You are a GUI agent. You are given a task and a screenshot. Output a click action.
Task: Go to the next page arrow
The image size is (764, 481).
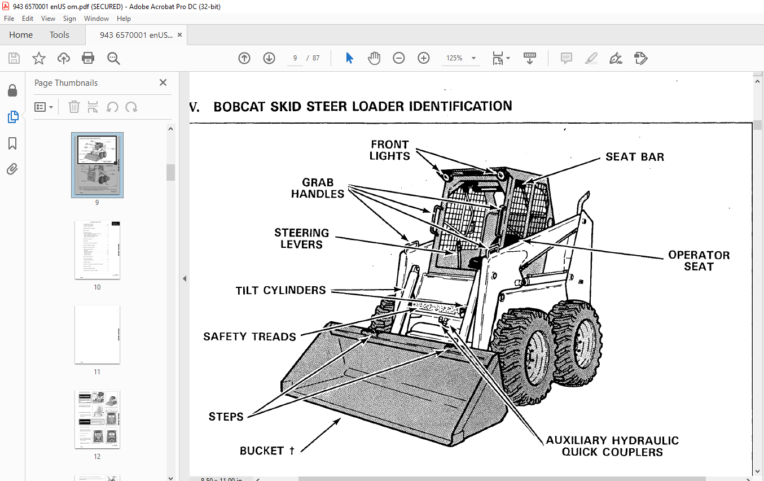click(x=269, y=58)
